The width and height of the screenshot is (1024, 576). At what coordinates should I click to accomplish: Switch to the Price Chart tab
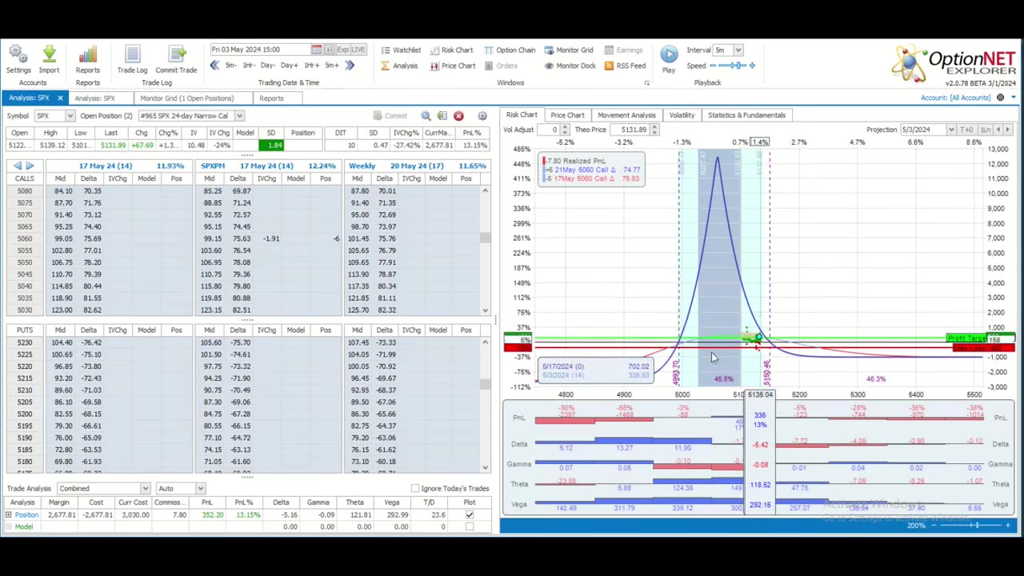point(567,115)
